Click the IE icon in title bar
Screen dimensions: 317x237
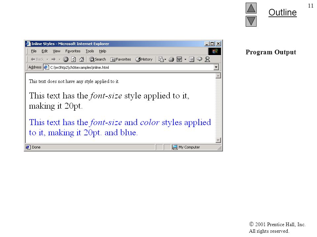(x=28, y=43)
